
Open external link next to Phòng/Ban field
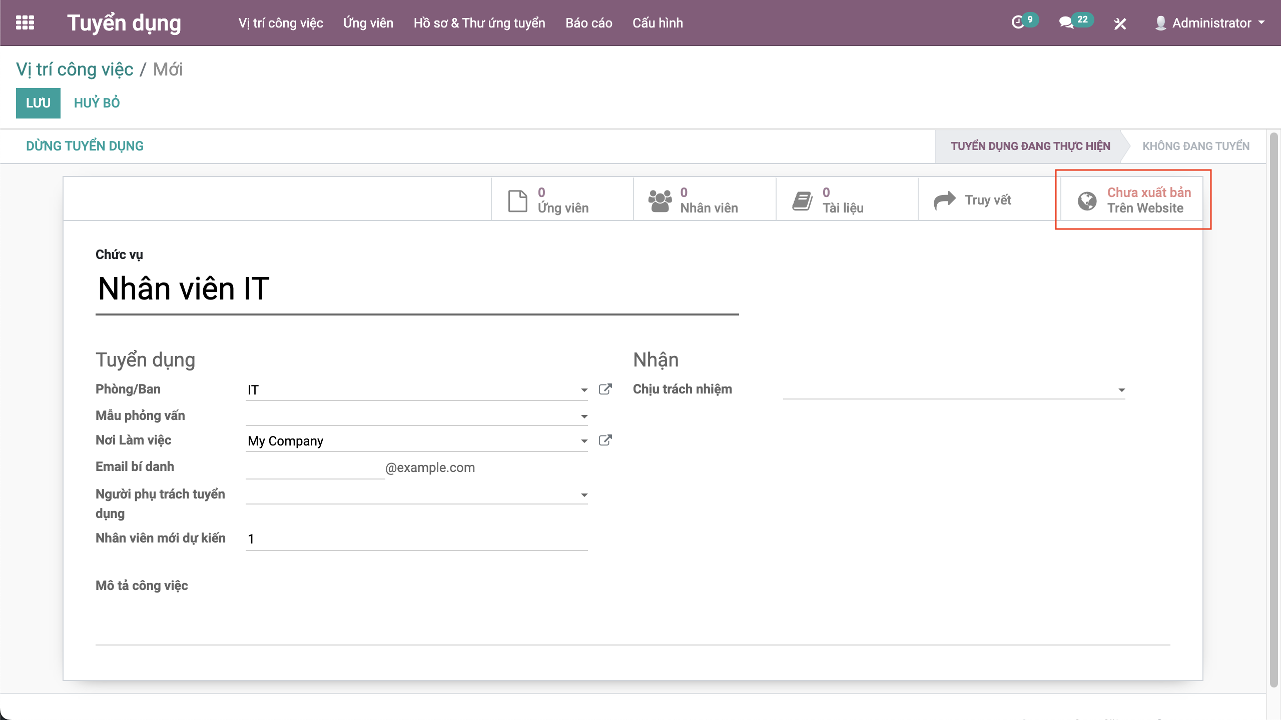605,389
